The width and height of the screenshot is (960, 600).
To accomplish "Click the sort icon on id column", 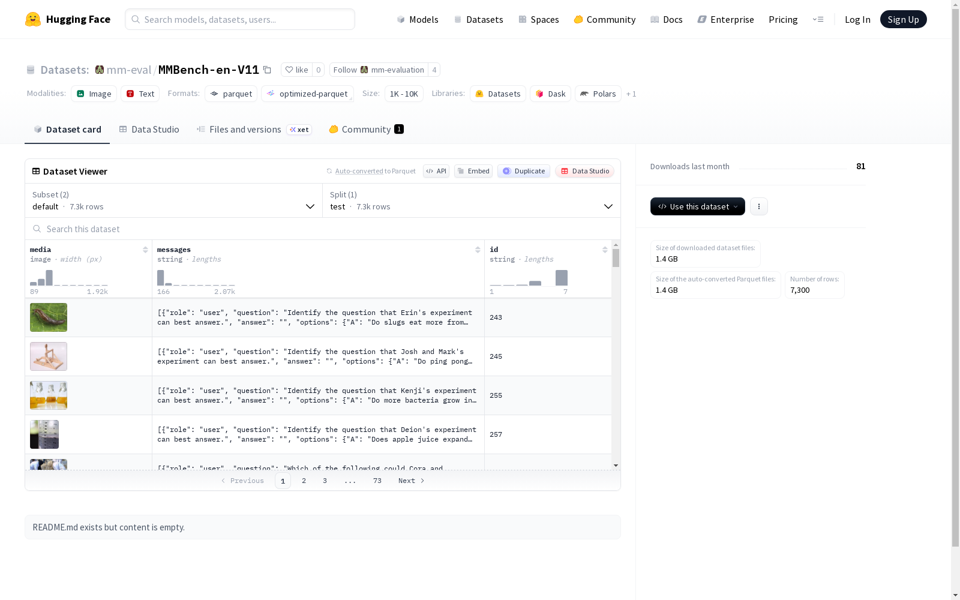I will 605,250.
